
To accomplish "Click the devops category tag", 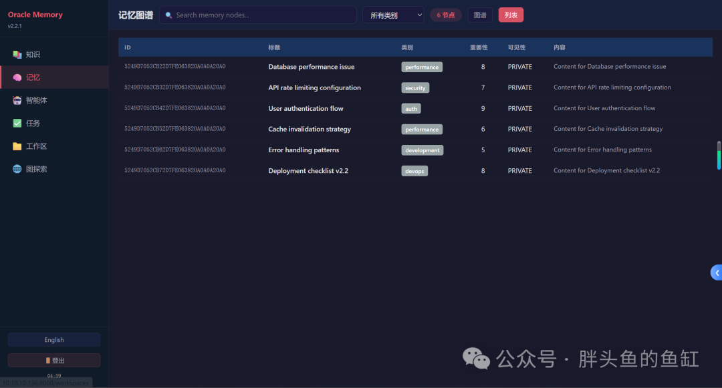I will (x=414, y=171).
